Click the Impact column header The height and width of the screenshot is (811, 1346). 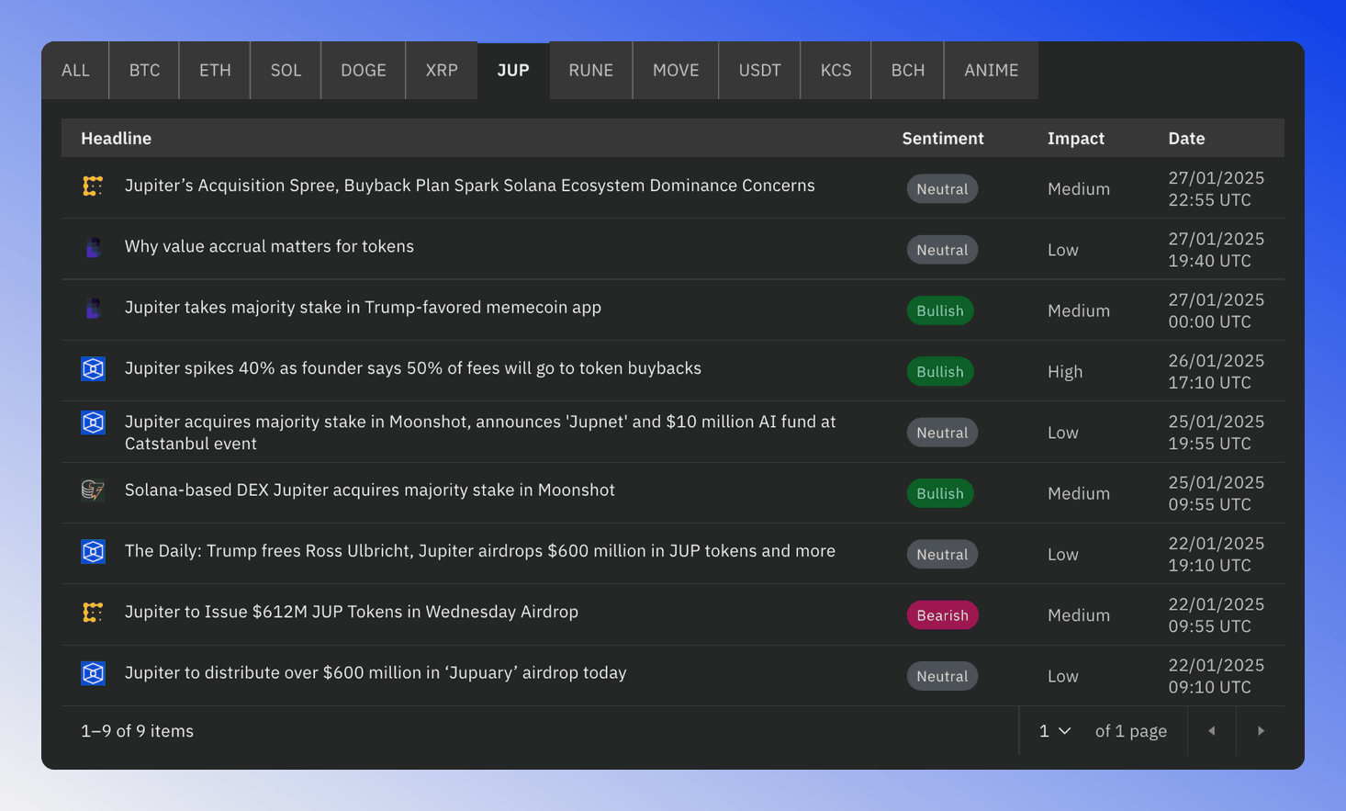pyautogui.click(x=1076, y=139)
